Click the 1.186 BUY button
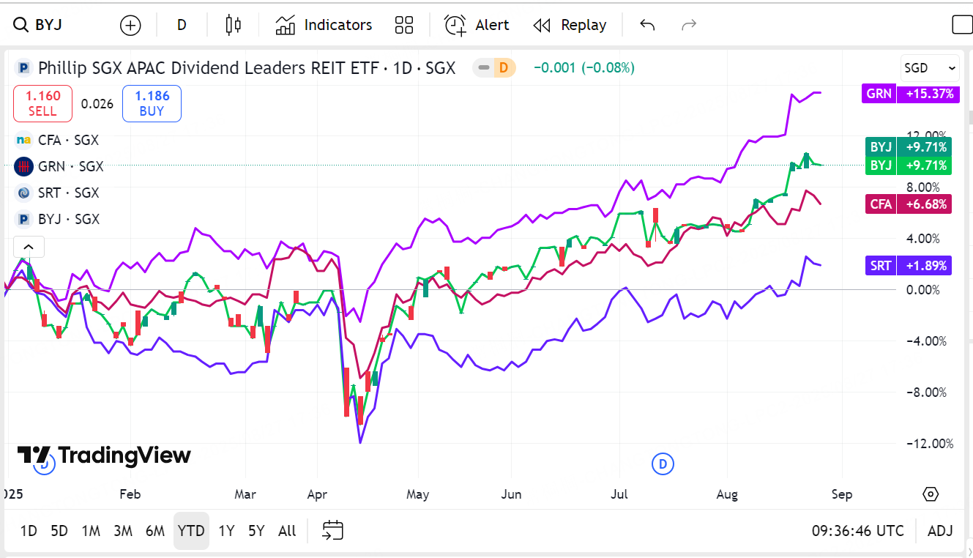This screenshot has height=558, width=973. [x=152, y=103]
